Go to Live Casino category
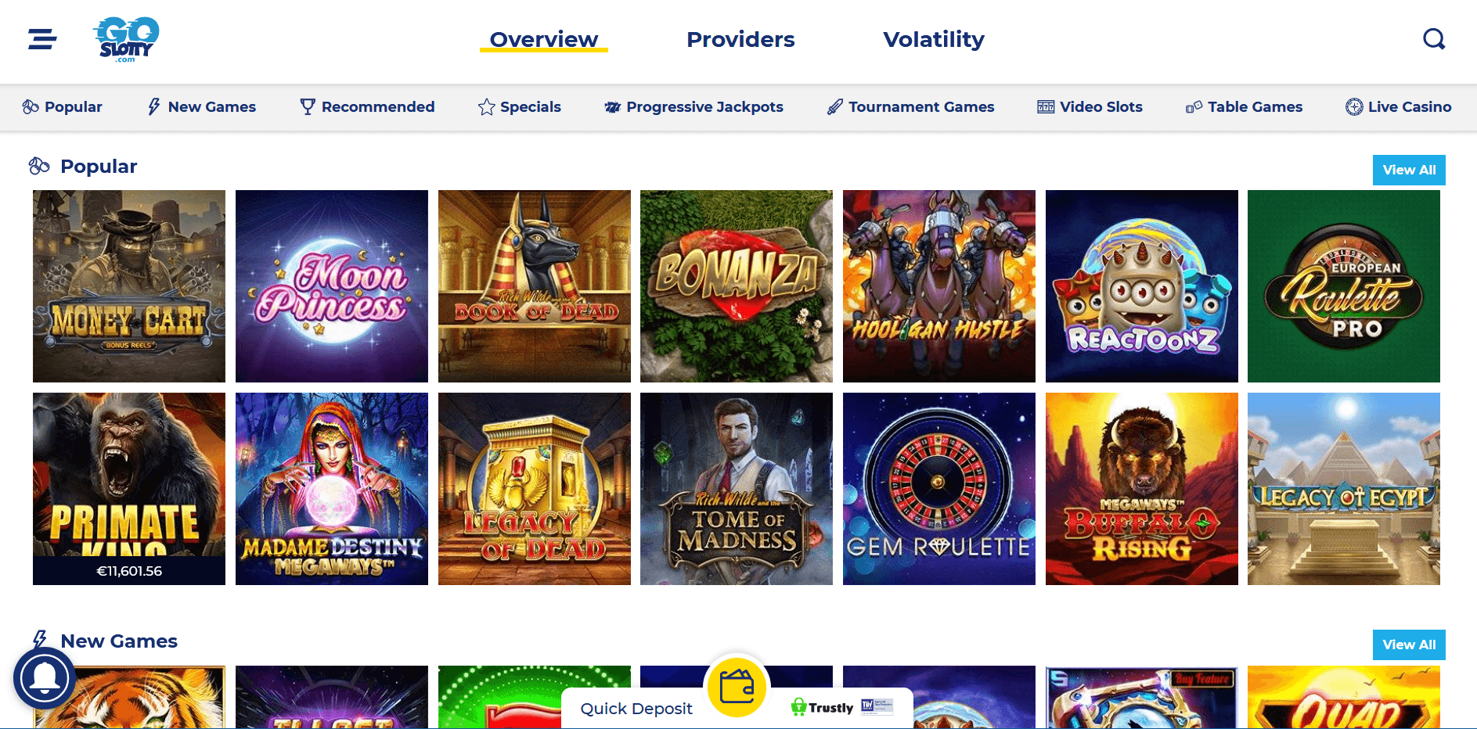The image size is (1477, 729). 1398,107
